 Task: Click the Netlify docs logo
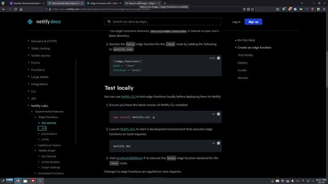44,21
